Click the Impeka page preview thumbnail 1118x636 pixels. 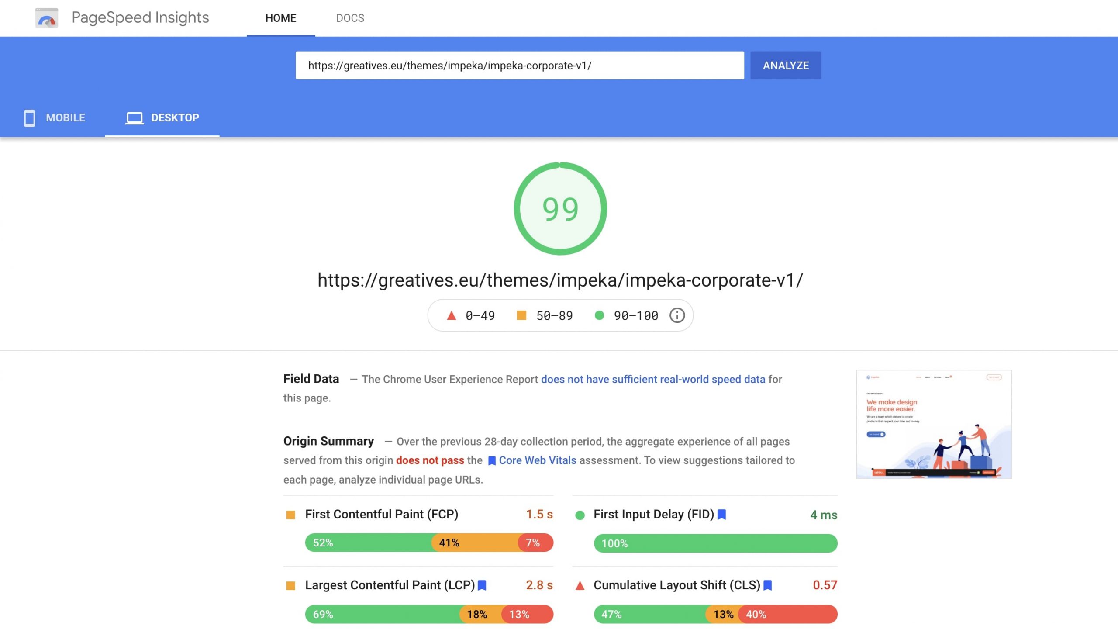(935, 424)
